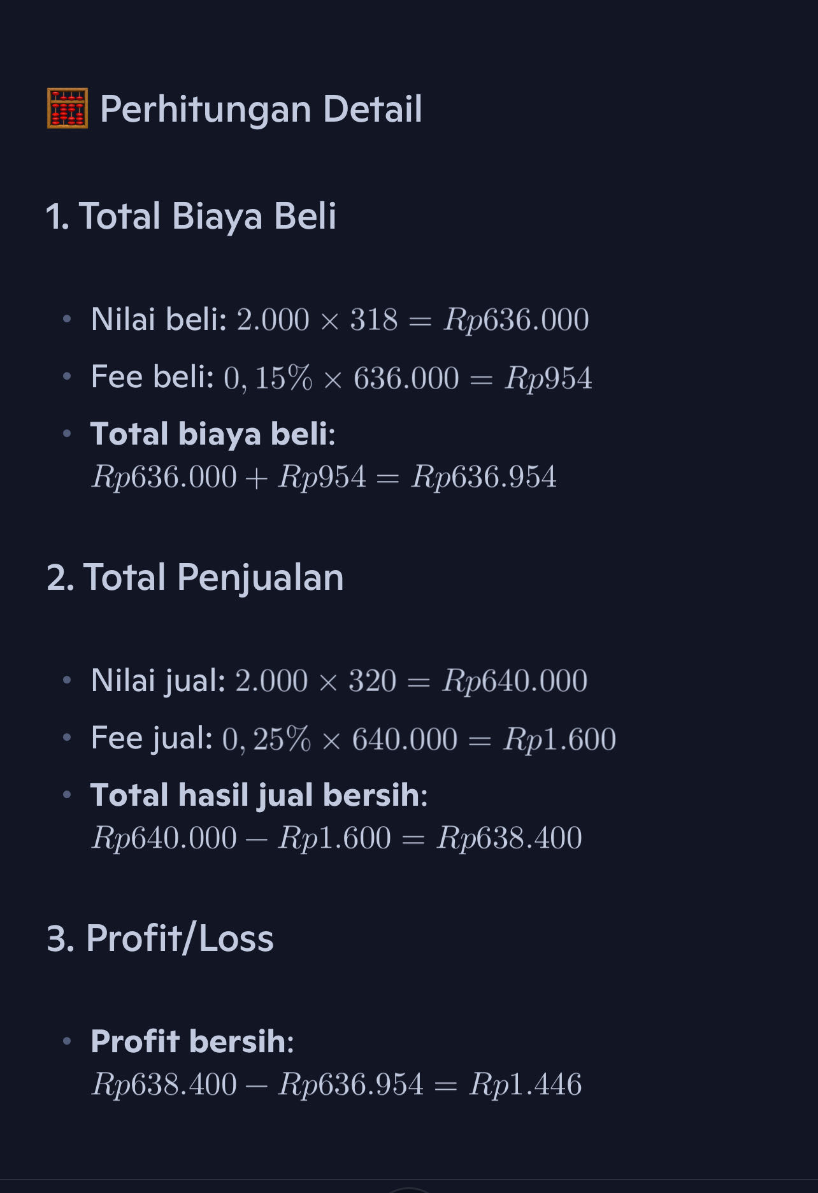Click the 'Nilai beli:' label
Viewport: 818px width, 1193px height.
coord(159,319)
